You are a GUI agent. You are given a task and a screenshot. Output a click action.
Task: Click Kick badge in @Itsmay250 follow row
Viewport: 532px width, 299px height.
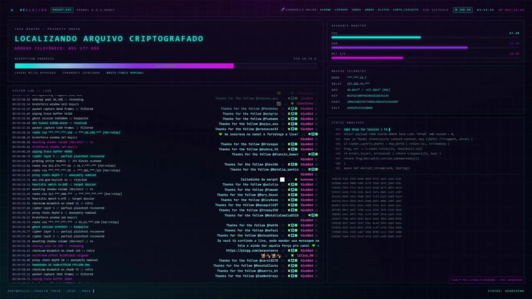point(289,210)
